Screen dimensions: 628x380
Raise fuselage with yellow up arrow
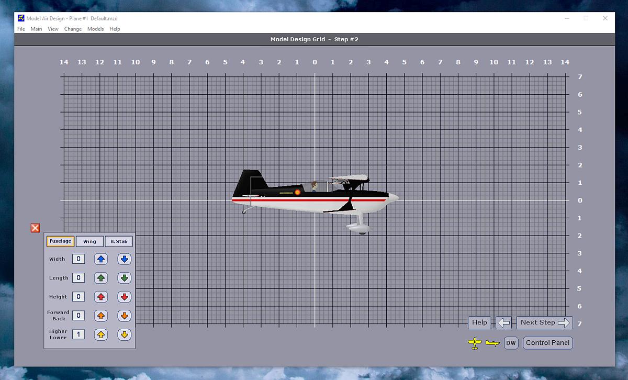point(101,334)
